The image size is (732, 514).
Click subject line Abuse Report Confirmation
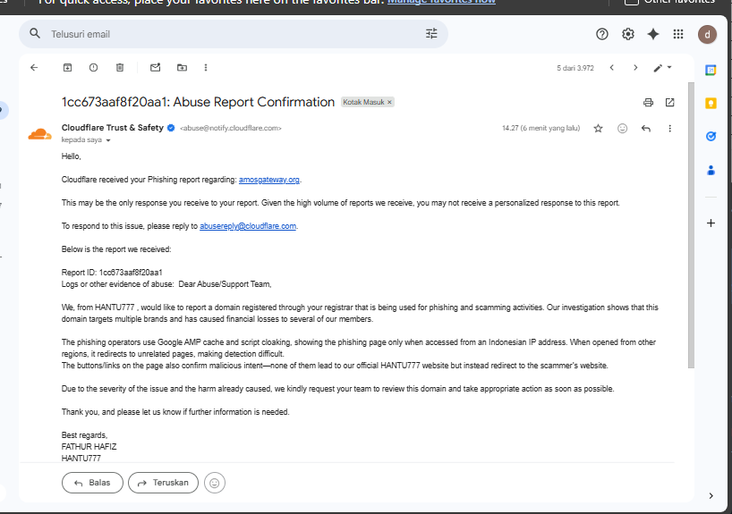(198, 102)
